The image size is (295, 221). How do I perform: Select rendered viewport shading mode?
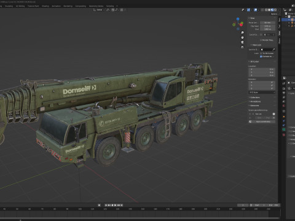tap(275, 10)
